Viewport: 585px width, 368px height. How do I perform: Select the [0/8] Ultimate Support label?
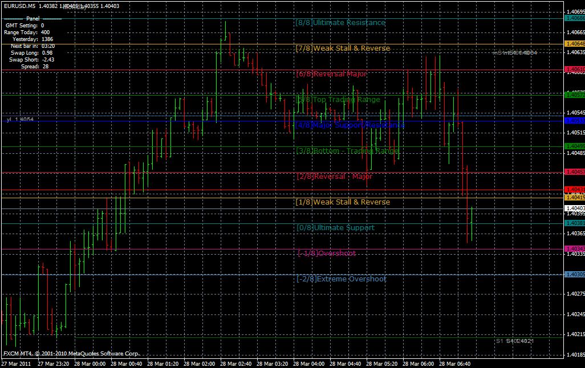click(334, 227)
